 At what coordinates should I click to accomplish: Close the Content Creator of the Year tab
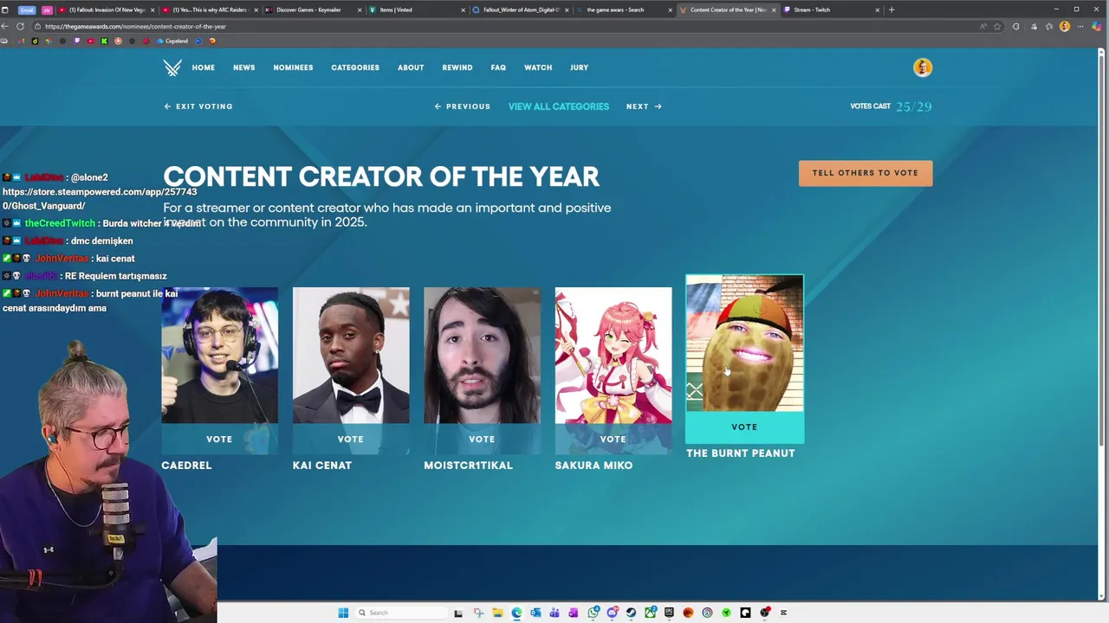click(773, 10)
